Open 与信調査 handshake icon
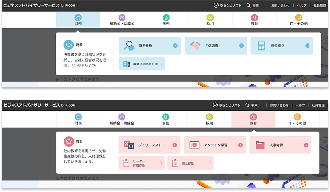330x192 pixels. point(195,46)
